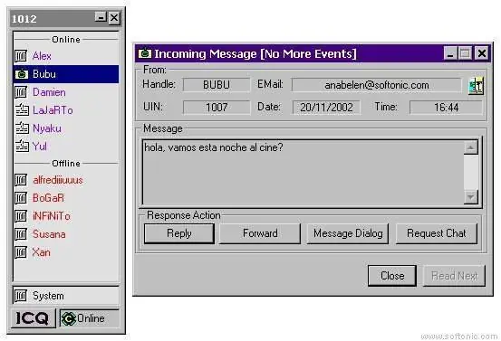The image size is (501, 341).
Task: Click the Reply button
Action: [179, 233]
